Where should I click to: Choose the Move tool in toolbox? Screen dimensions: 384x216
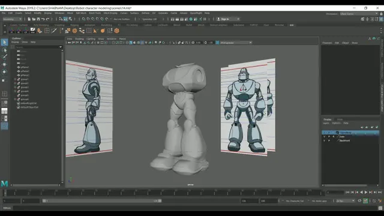pos(4,64)
